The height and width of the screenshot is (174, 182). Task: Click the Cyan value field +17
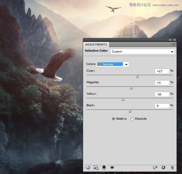(162, 71)
